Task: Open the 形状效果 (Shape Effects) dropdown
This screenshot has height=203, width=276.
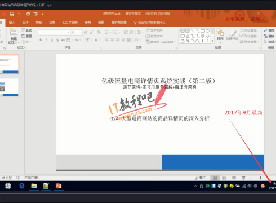Action: 250,42
